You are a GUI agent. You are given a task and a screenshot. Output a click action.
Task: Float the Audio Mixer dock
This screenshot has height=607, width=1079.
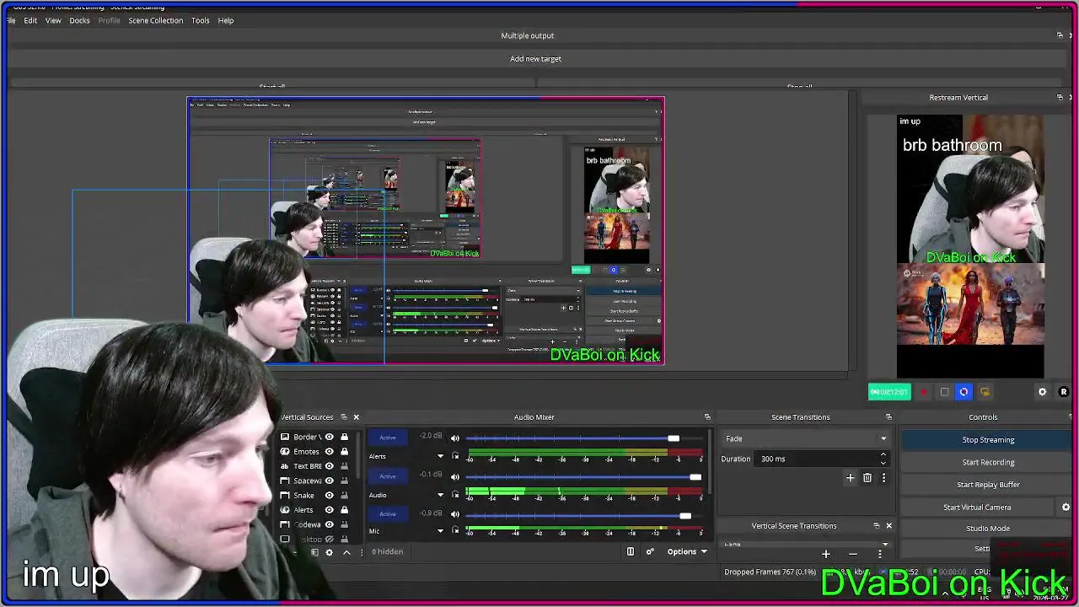(x=707, y=417)
